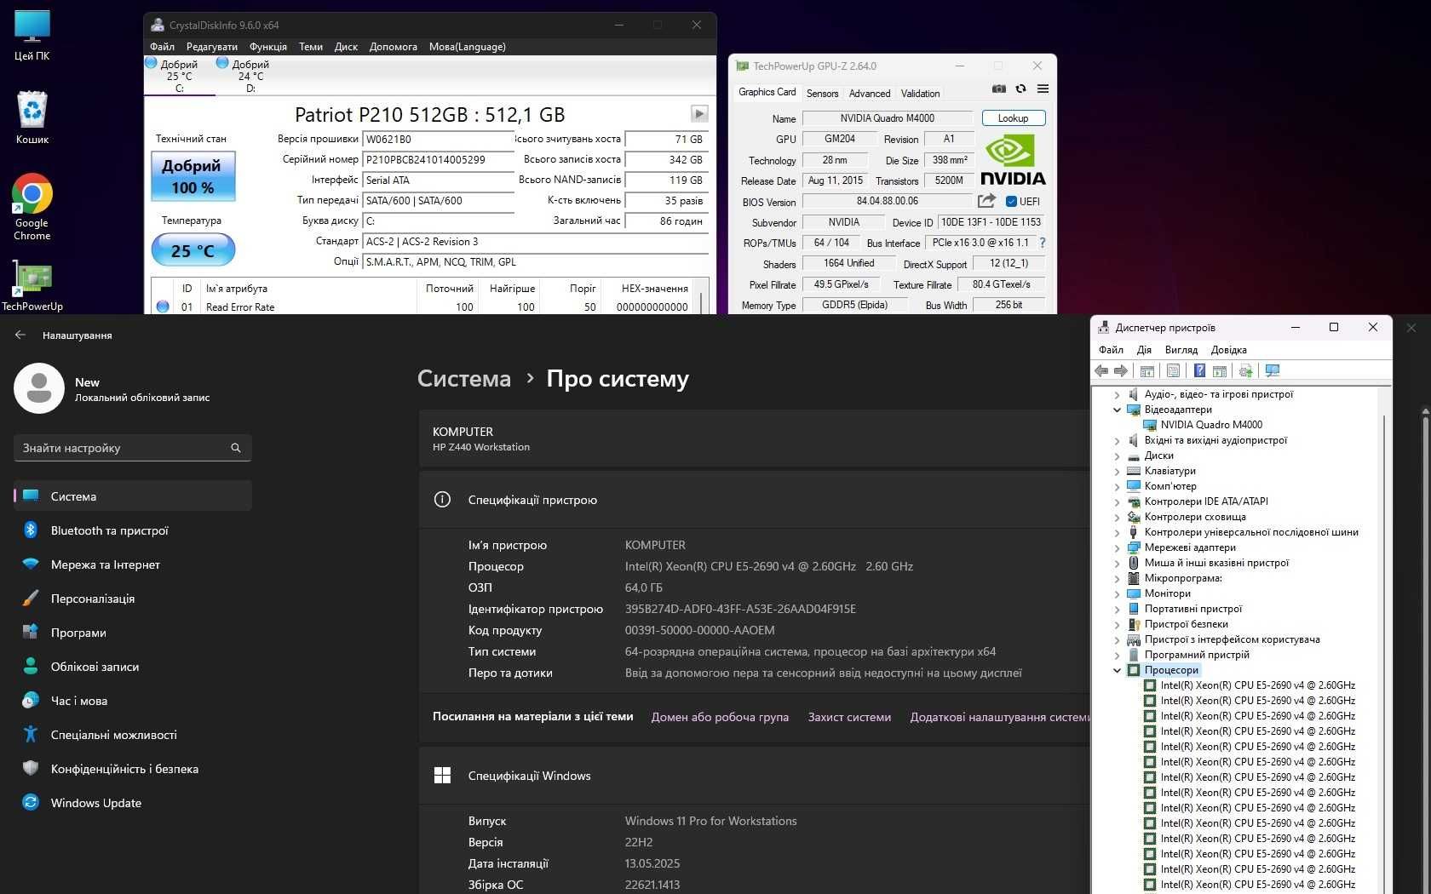
Task: Open the TechPowerUp desktop shortcut
Action: click(32, 285)
